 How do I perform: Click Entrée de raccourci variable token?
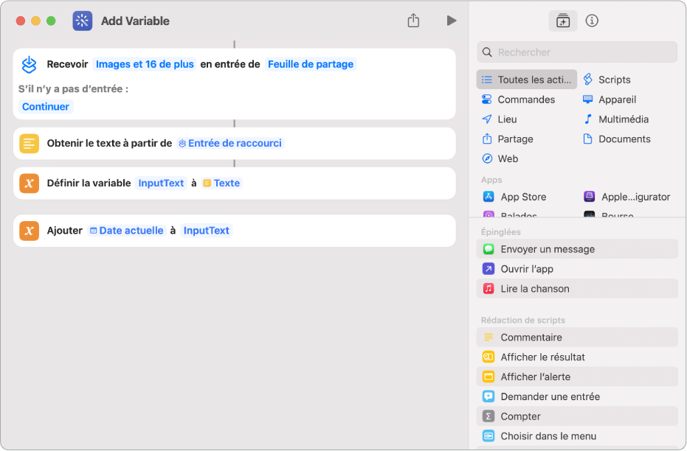tap(231, 143)
